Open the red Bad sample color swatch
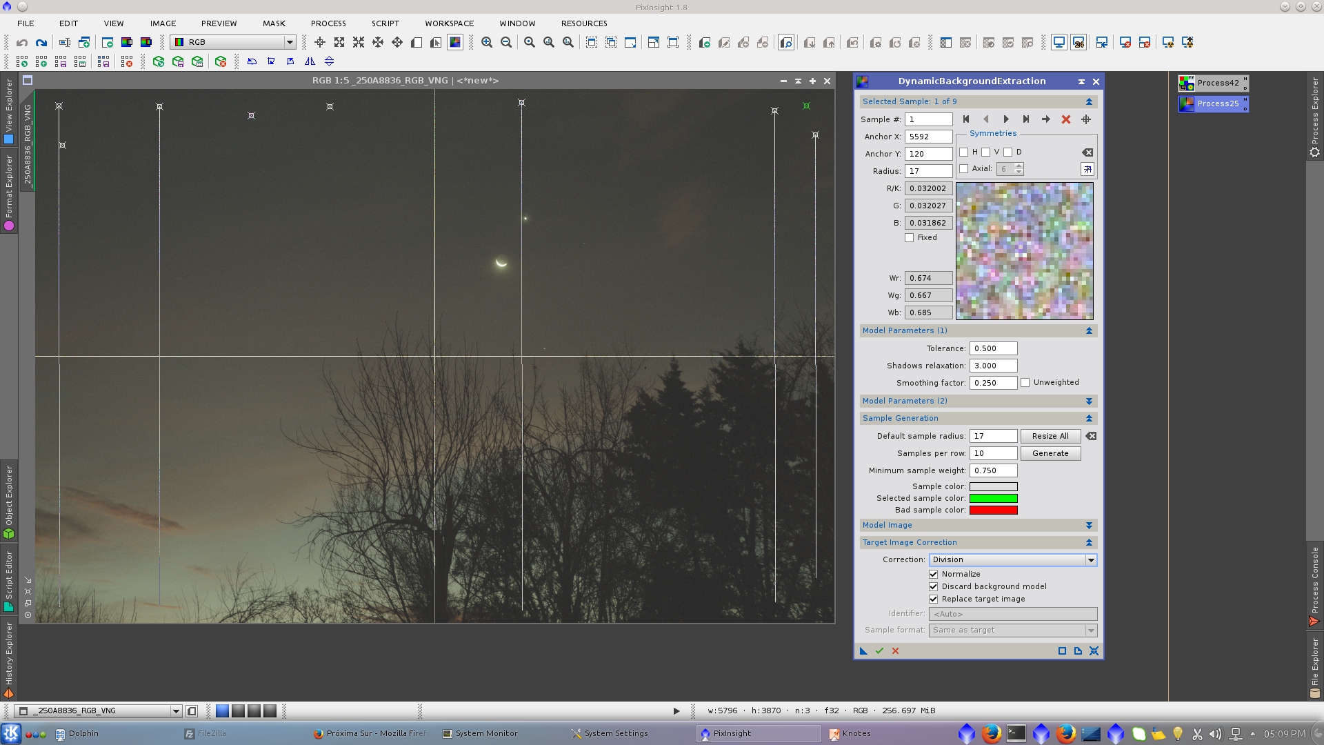Image resolution: width=1324 pixels, height=745 pixels. click(x=994, y=510)
